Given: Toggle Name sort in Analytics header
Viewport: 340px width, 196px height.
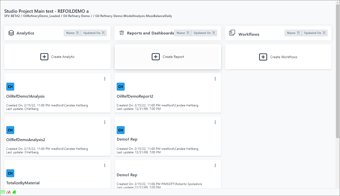Looking at the screenshot, I should (x=72, y=33).
